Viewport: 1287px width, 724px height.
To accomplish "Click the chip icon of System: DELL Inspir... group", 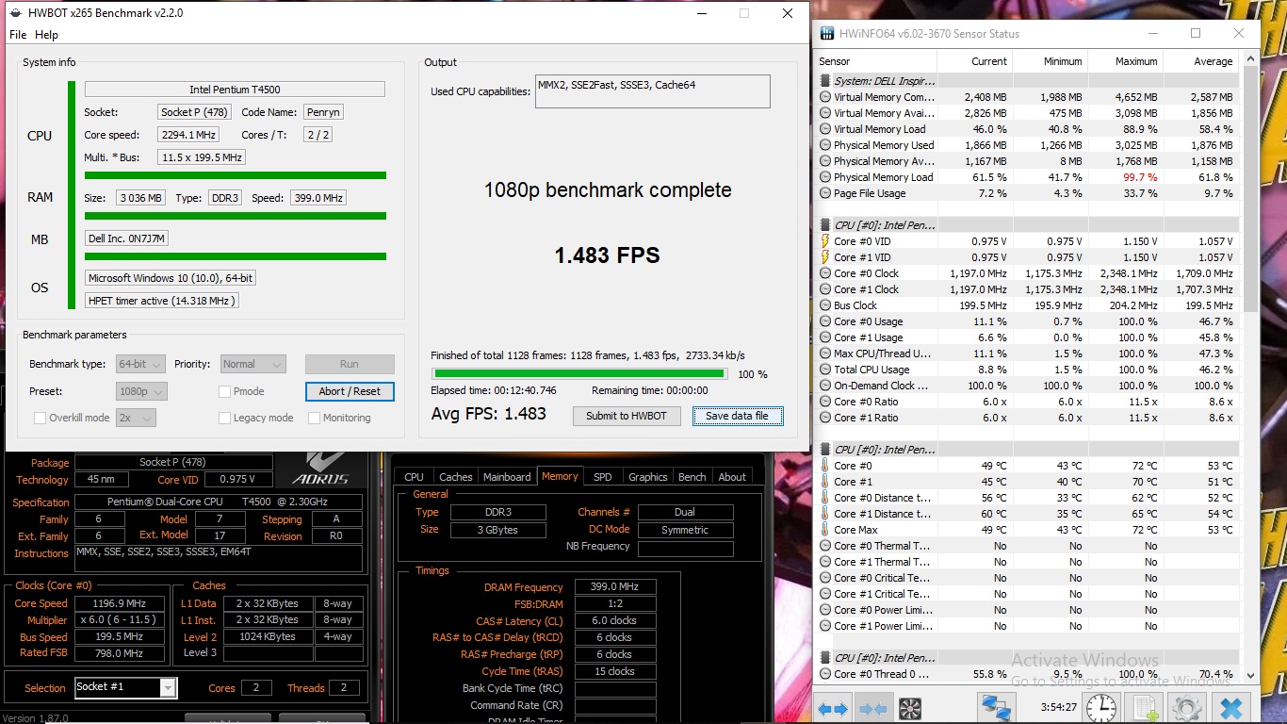I will coord(825,81).
